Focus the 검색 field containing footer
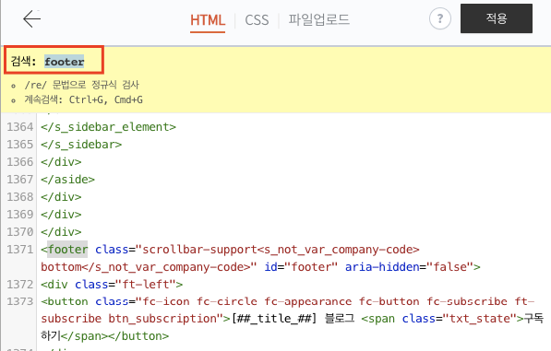 coord(65,62)
